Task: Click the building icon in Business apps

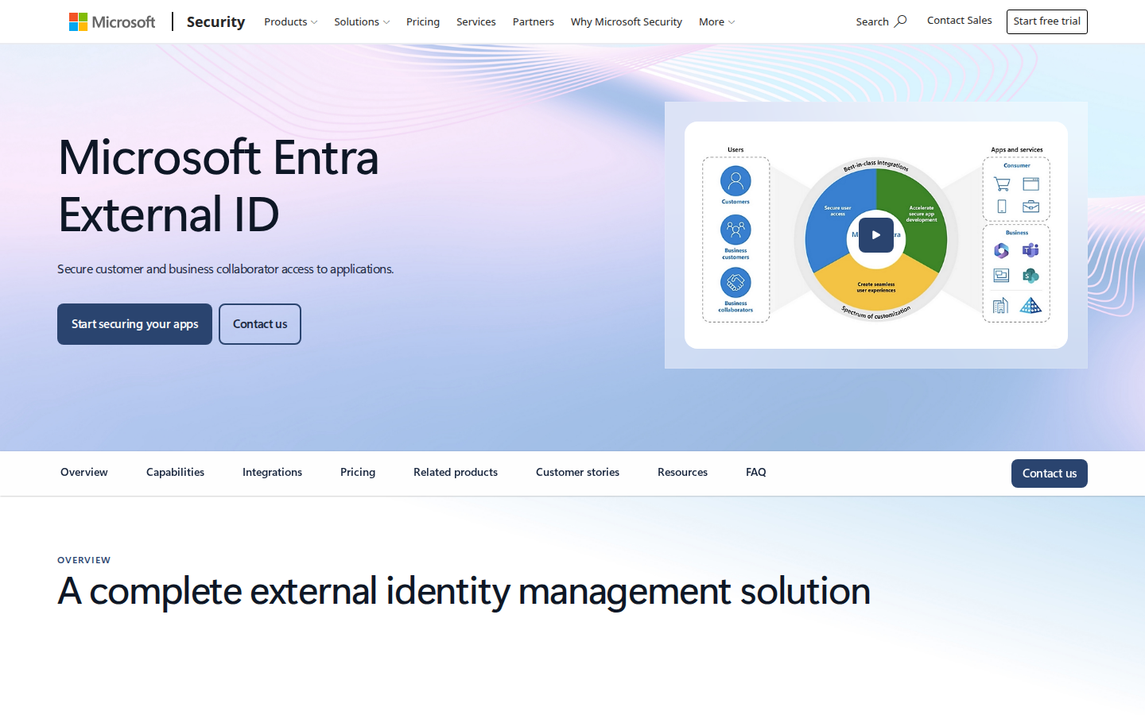Action: (x=1001, y=305)
